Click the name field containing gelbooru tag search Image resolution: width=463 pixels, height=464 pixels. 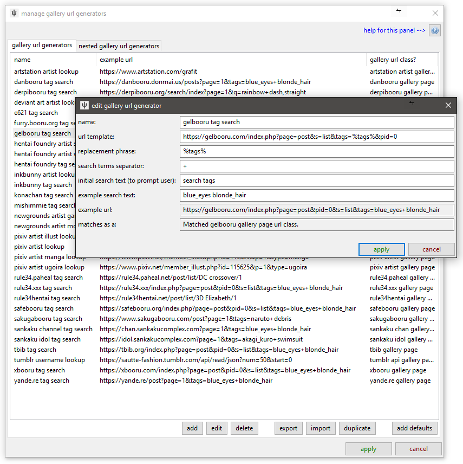click(x=317, y=122)
